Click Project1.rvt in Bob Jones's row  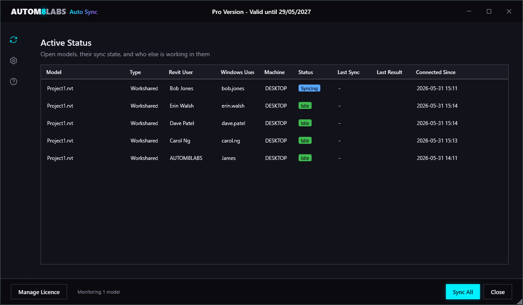(60, 88)
